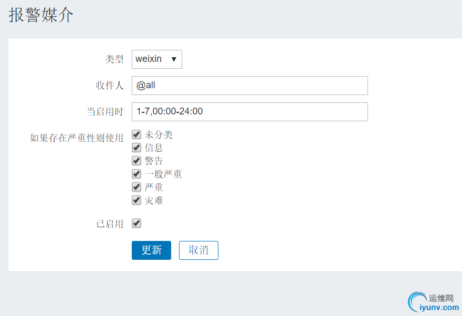Click the 警告 label text
The width and height of the screenshot is (462, 316).
coord(154,161)
